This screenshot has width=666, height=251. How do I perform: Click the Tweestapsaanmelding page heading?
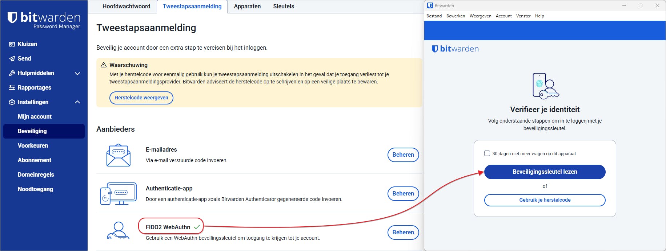(146, 28)
